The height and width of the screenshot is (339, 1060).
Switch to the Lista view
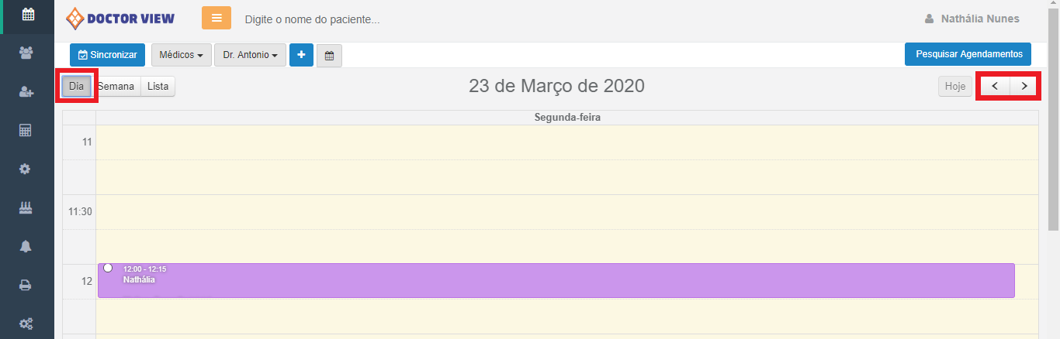point(158,87)
